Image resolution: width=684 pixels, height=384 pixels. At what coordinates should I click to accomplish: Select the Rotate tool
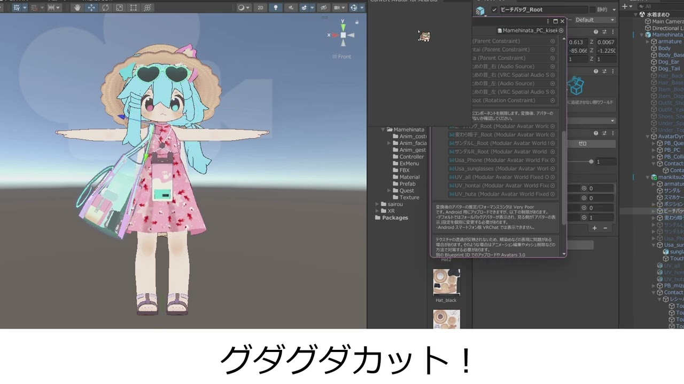tap(105, 7)
